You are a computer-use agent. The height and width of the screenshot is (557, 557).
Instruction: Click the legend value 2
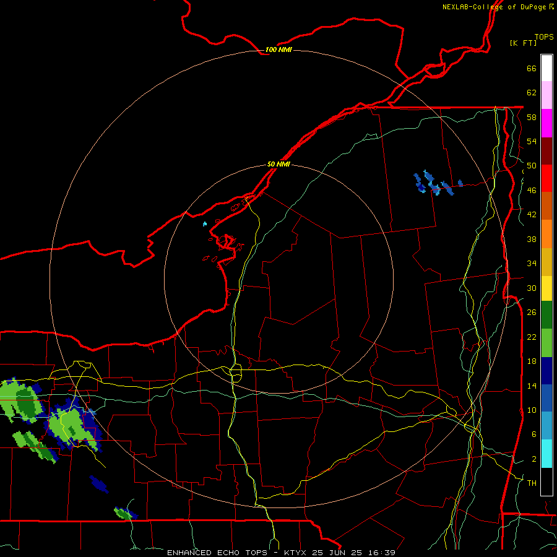(x=533, y=459)
